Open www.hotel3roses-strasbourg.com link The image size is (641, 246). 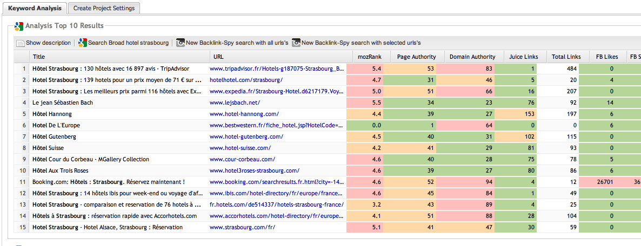pyautogui.click(x=255, y=170)
